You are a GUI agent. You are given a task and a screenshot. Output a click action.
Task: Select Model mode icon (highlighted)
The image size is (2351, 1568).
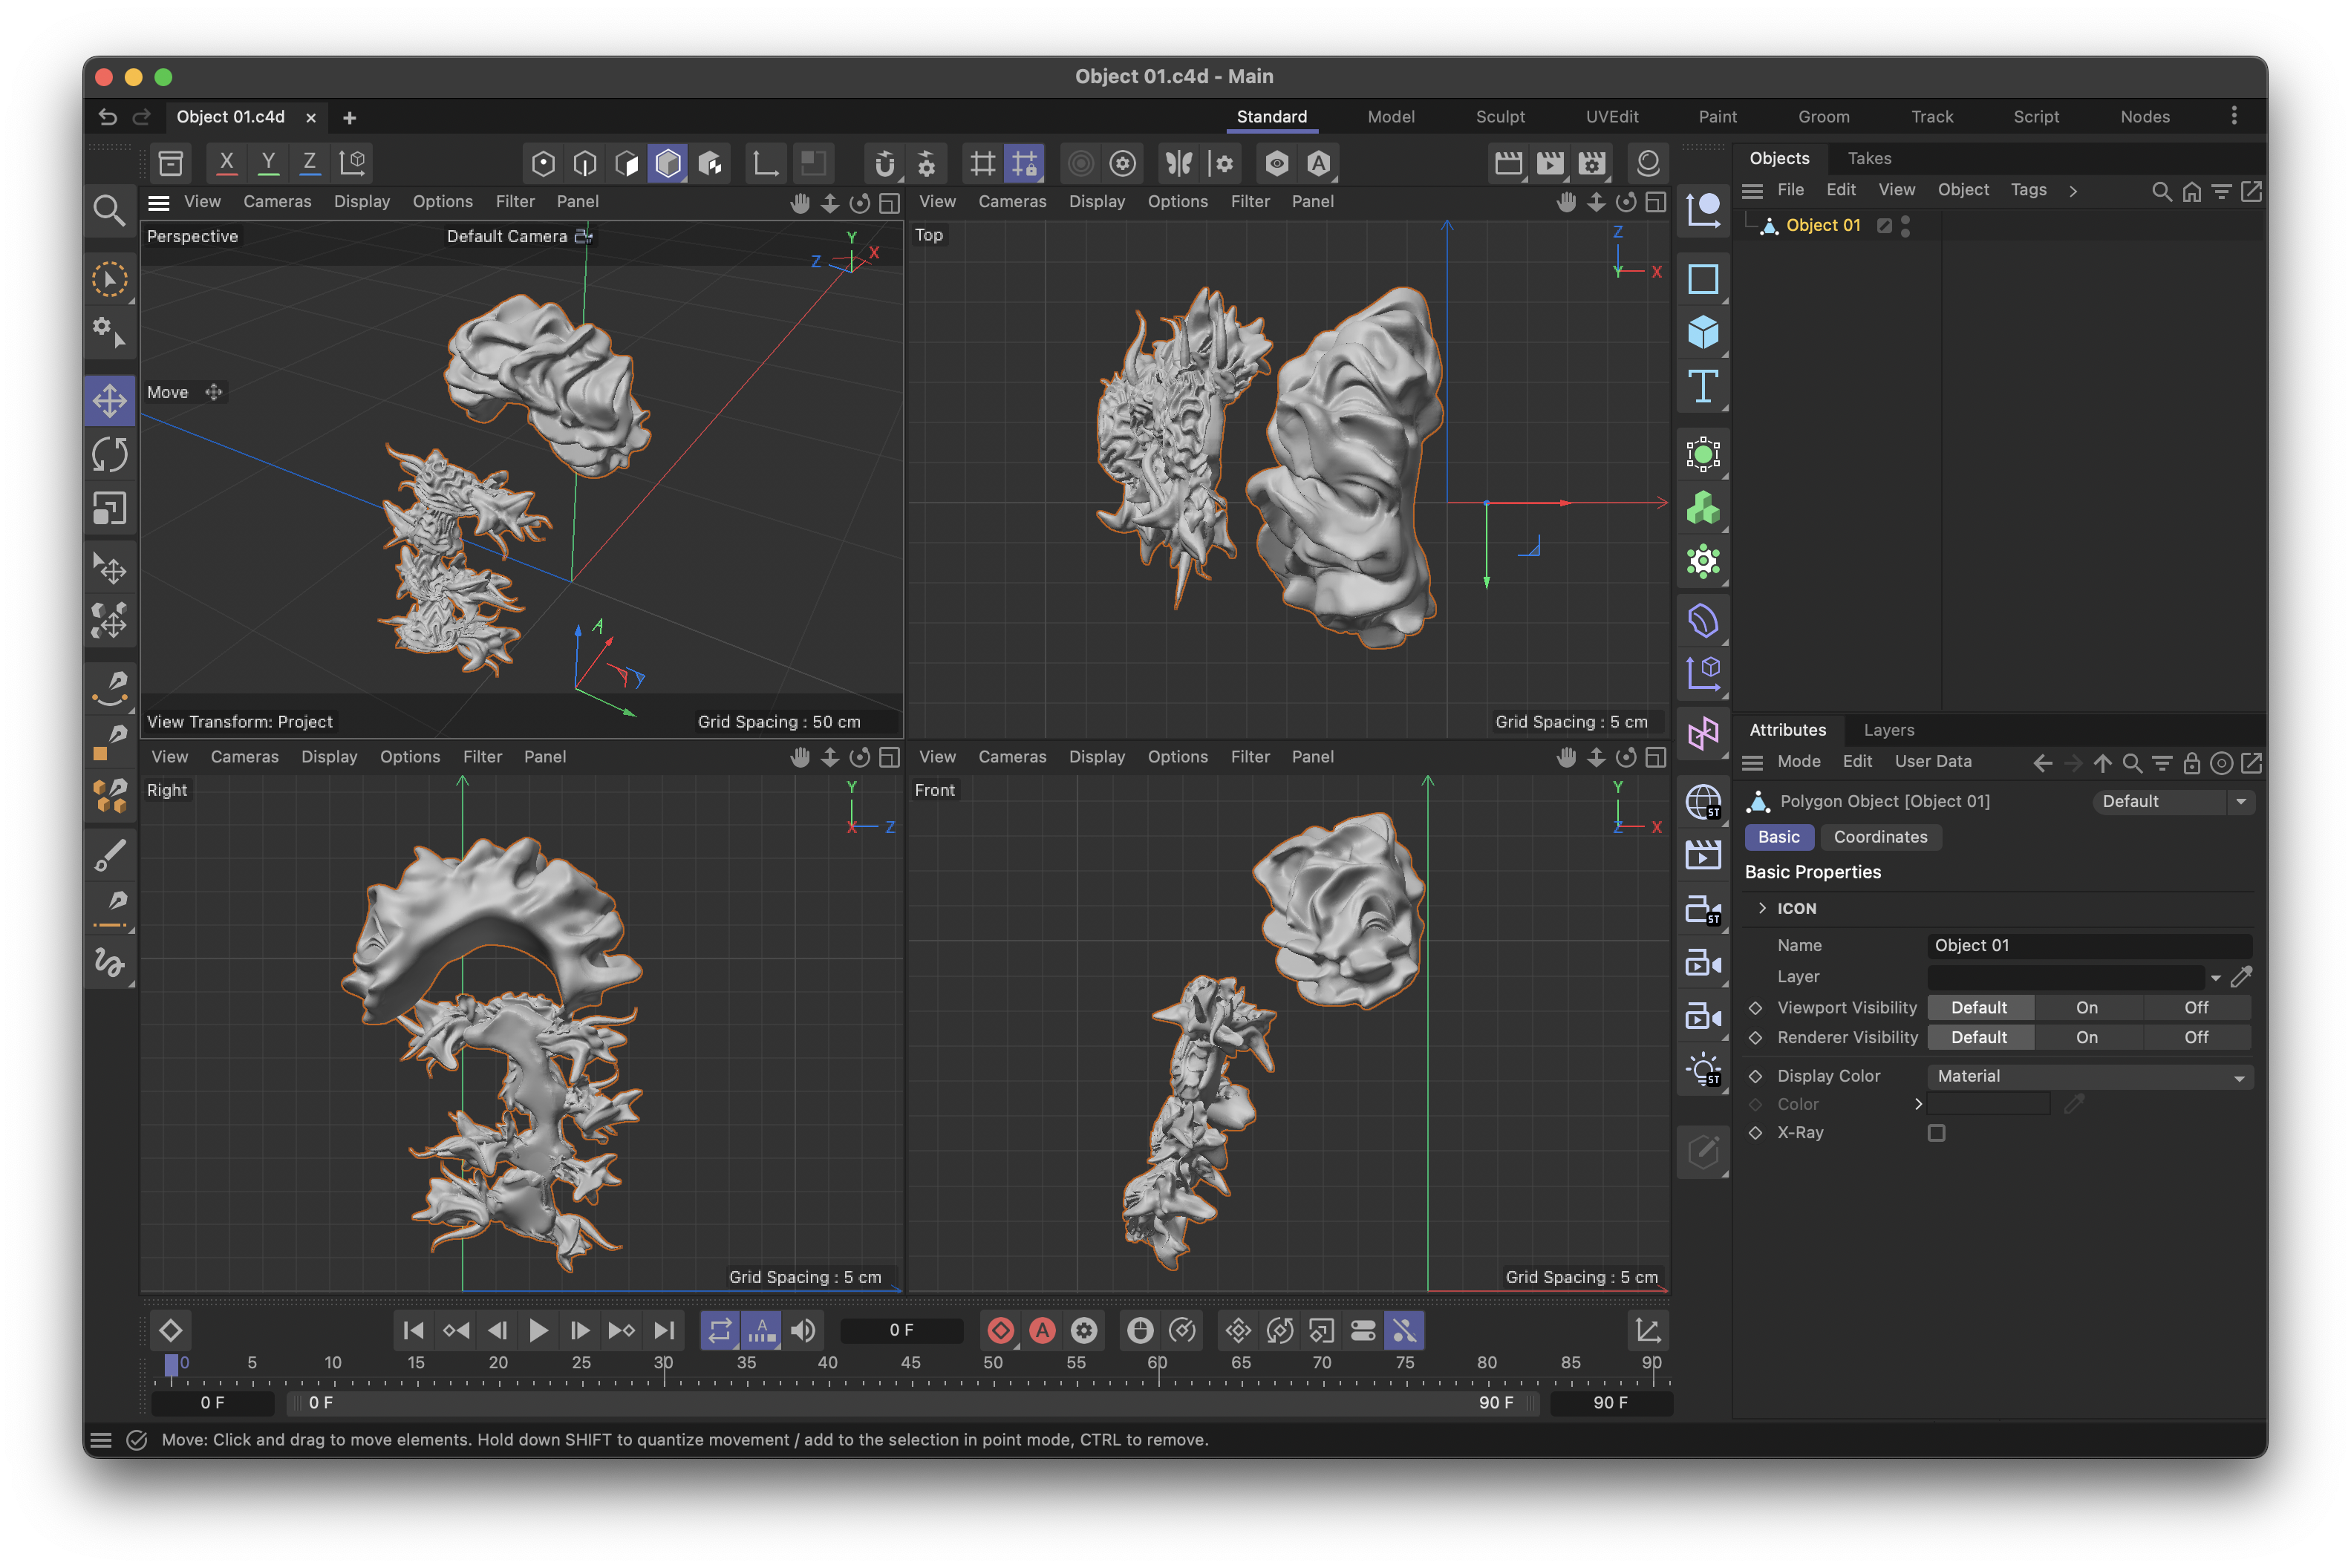point(668,163)
